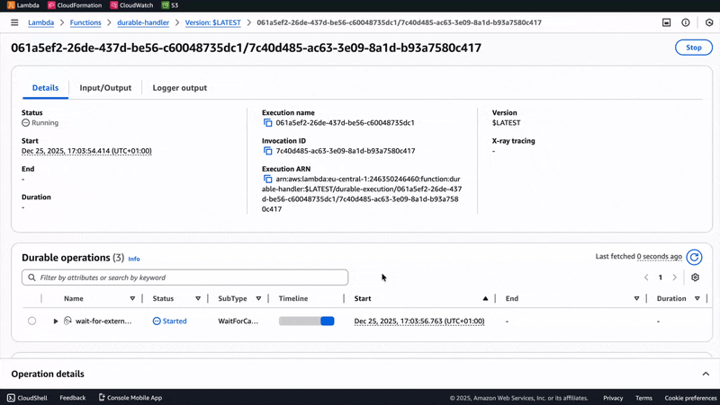This screenshot has height=405, width=720.
Task: Open Duration column sort dropdown
Action: 697,298
